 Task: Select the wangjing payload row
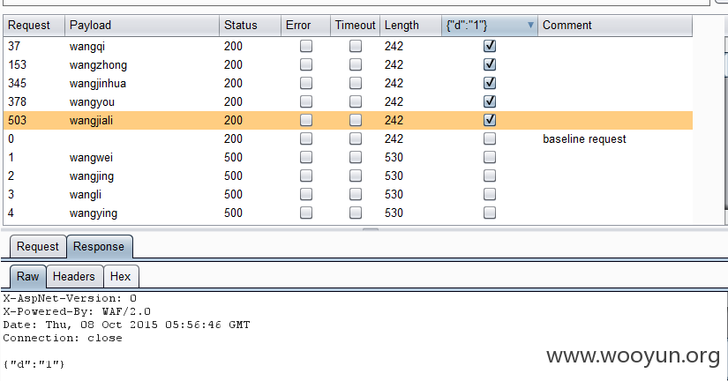pyautogui.click(x=348, y=176)
